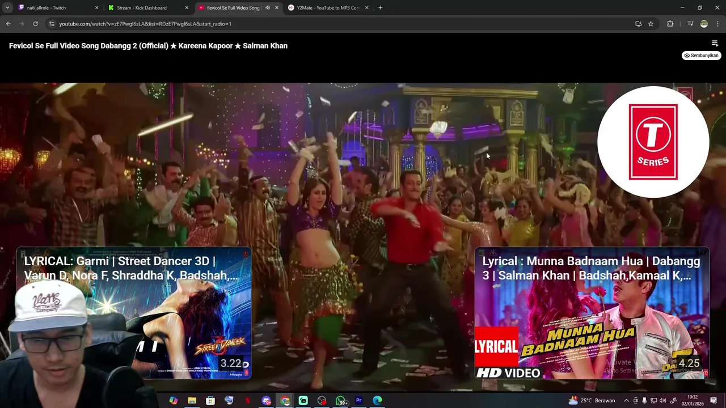Close the nafi_allrole Twitch tab

pos(96,7)
